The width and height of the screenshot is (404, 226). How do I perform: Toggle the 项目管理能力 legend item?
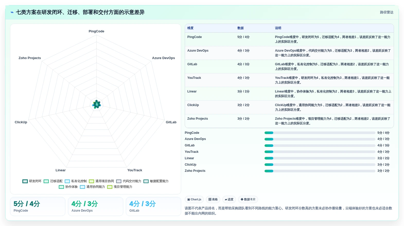coord(120,187)
